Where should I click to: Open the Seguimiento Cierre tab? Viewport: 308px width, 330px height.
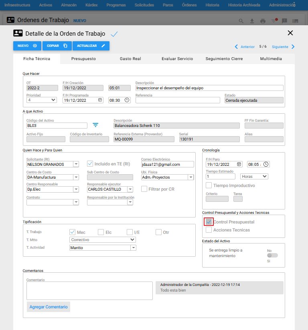pyautogui.click(x=224, y=59)
